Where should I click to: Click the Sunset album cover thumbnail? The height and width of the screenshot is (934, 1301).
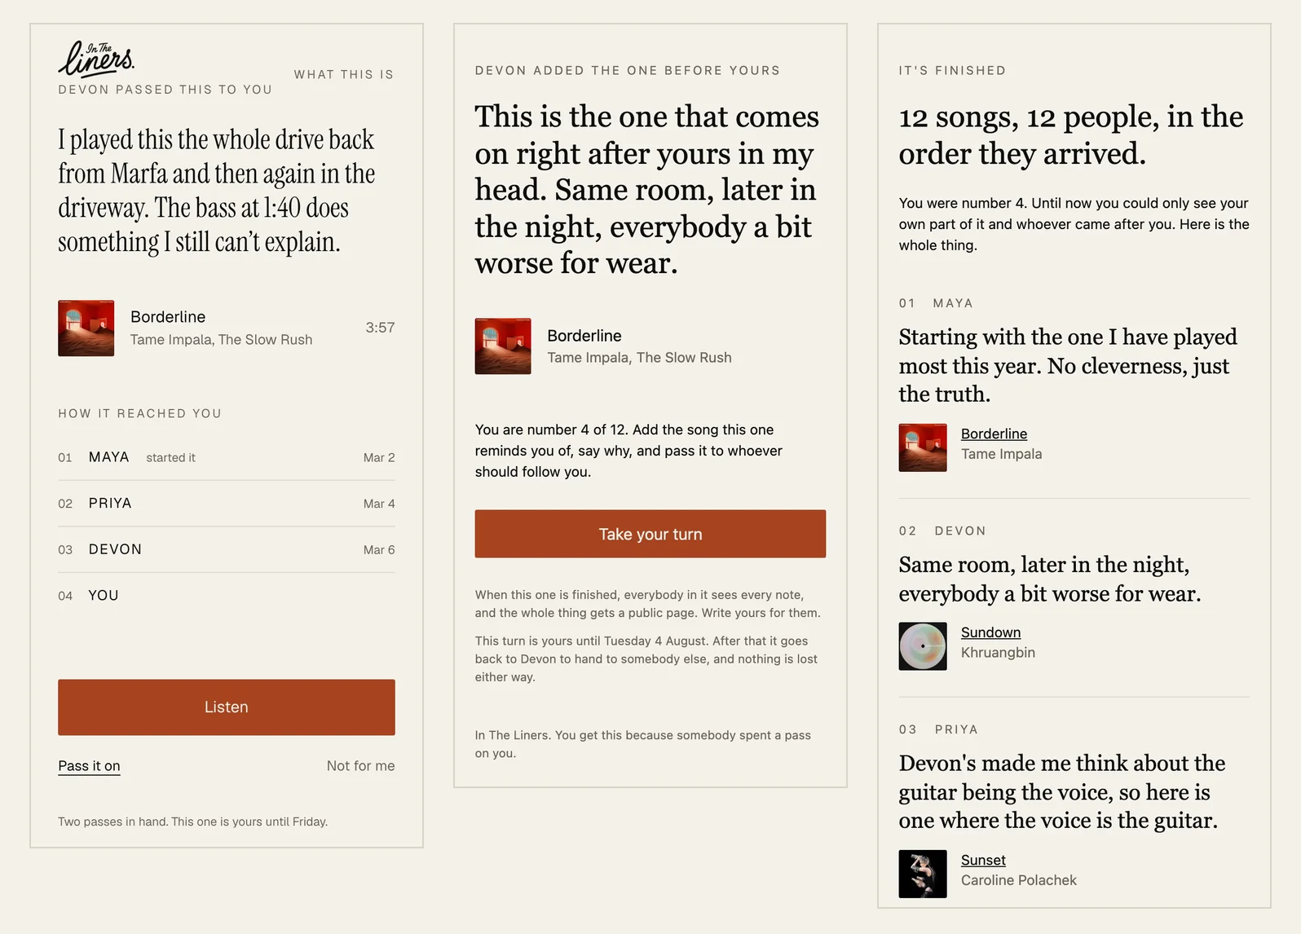click(923, 874)
